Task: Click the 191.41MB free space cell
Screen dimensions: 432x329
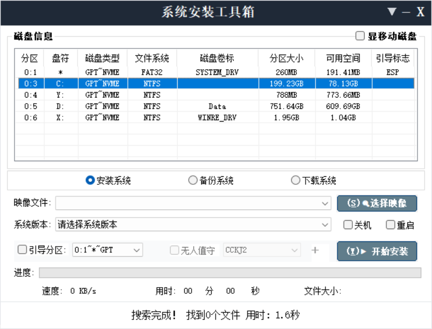Action: pos(343,72)
